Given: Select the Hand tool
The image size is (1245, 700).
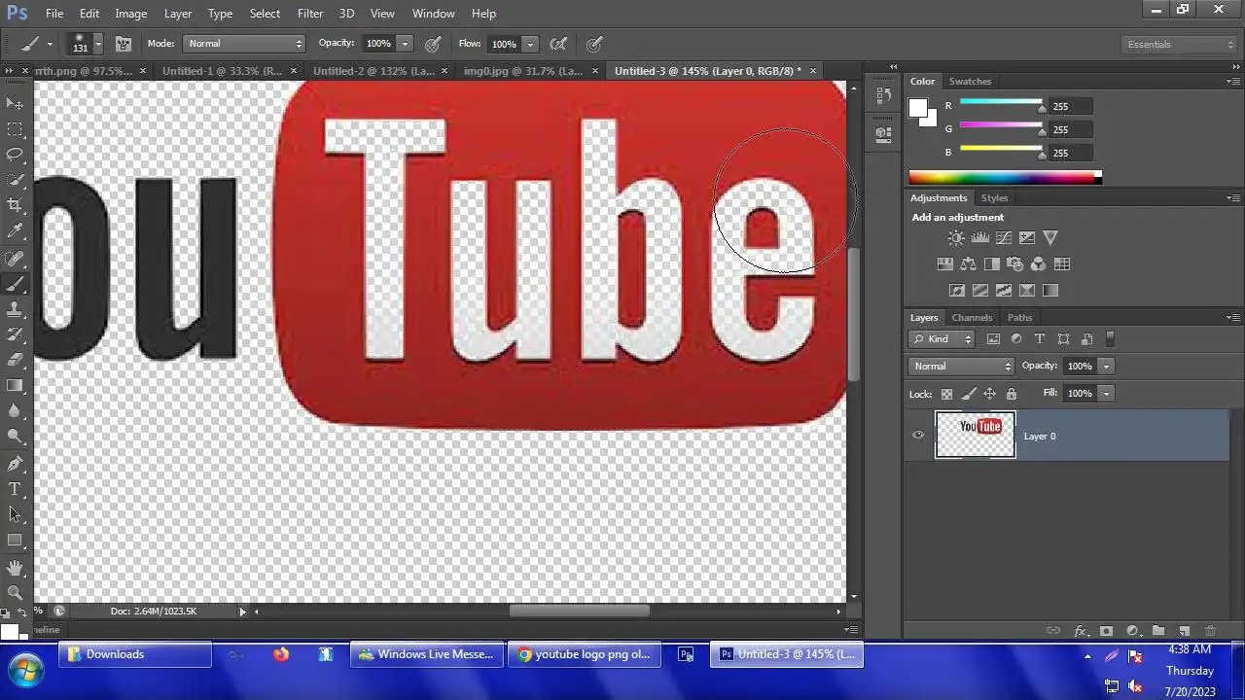Looking at the screenshot, I should [15, 567].
